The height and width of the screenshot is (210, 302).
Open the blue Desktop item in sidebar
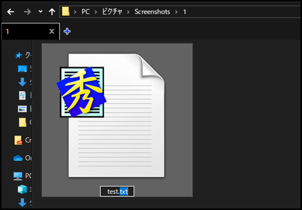point(22,69)
